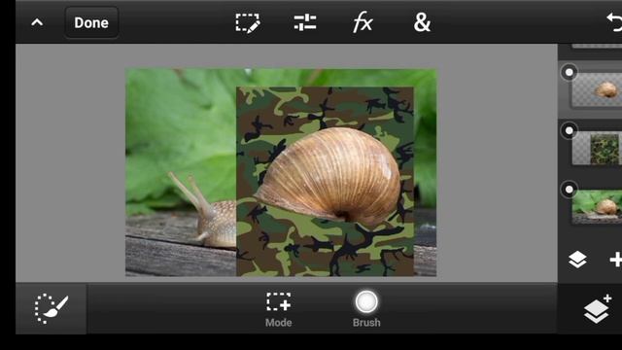The width and height of the screenshot is (622, 350).
Task: Open the selection Mode option
Action: pyautogui.click(x=279, y=310)
